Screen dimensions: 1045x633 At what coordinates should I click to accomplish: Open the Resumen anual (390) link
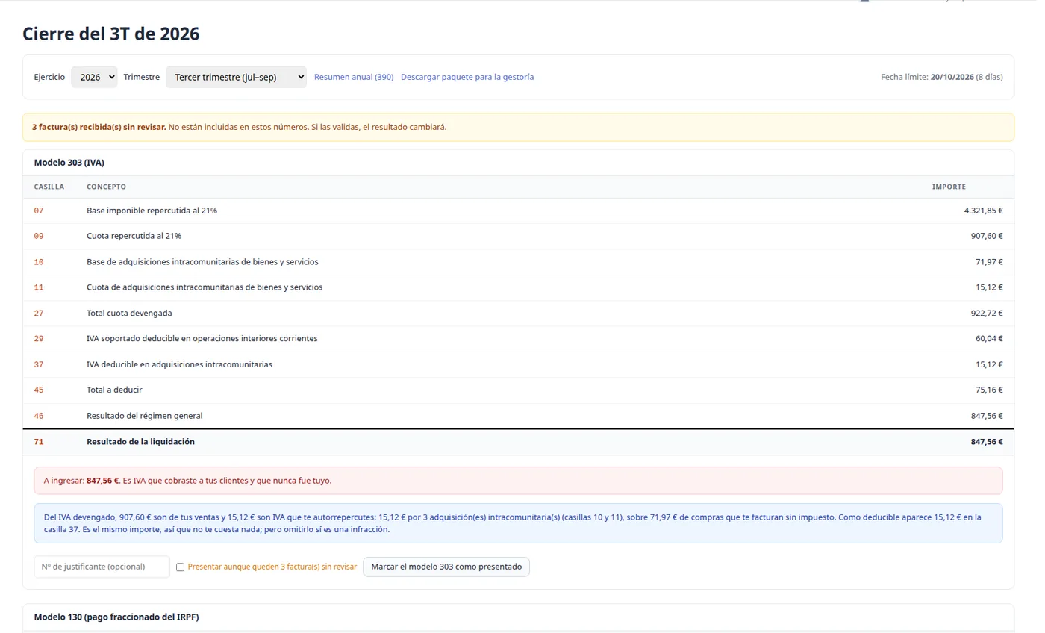coord(354,77)
